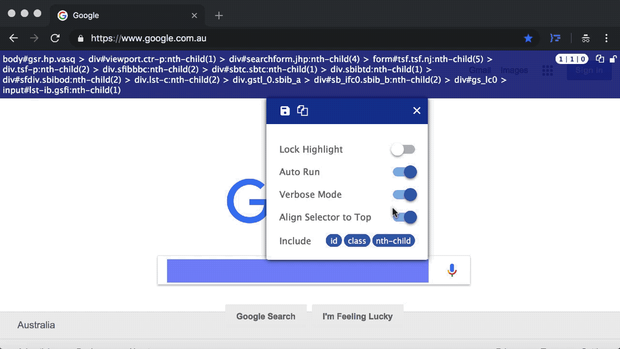Click the unlock icon in selector bar
This screenshot has height=349, width=620.
tap(613, 59)
